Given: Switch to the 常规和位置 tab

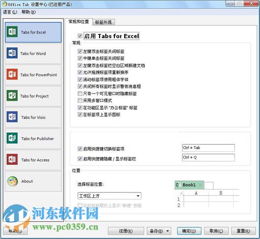Looking at the screenshot, I should click(78, 22).
